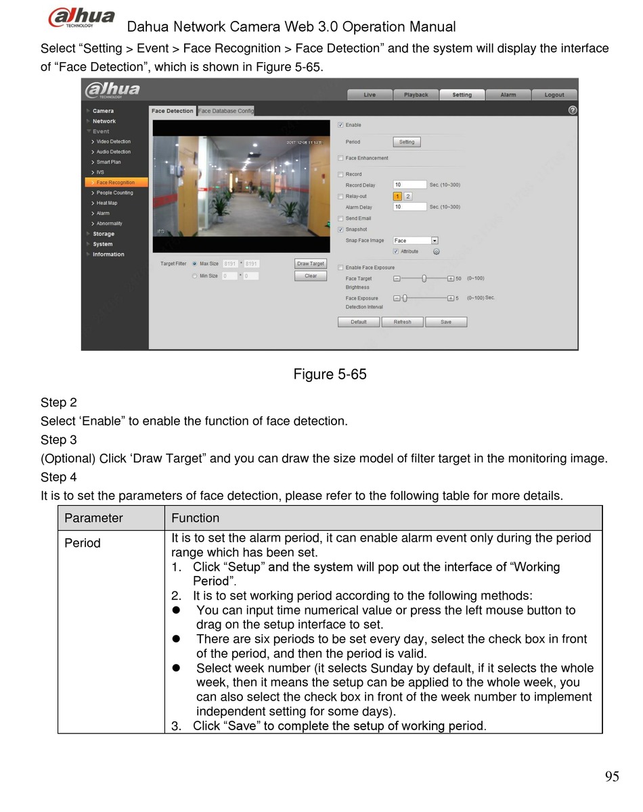The image size is (643, 812).
Task: Click the page number 95
Action: 612,777
